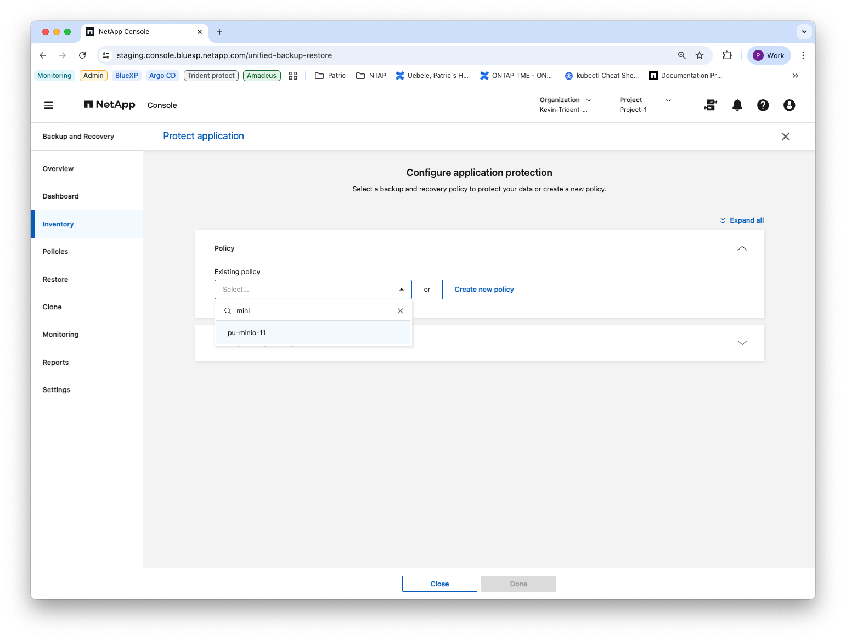
Task: Reload the current page
Action: point(82,55)
